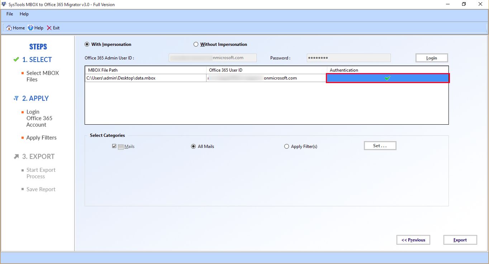Click the green authentication checkmark
This screenshot has width=489, height=264.
pos(387,78)
